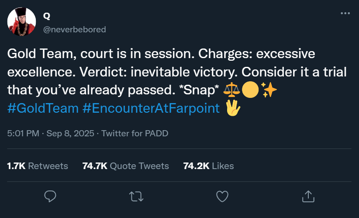Click the yellow circle emoji
The image size is (359, 218).
click(249, 90)
